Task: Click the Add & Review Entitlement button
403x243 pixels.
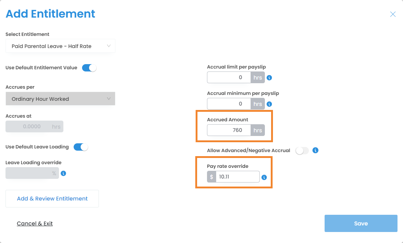Action: 52,199
